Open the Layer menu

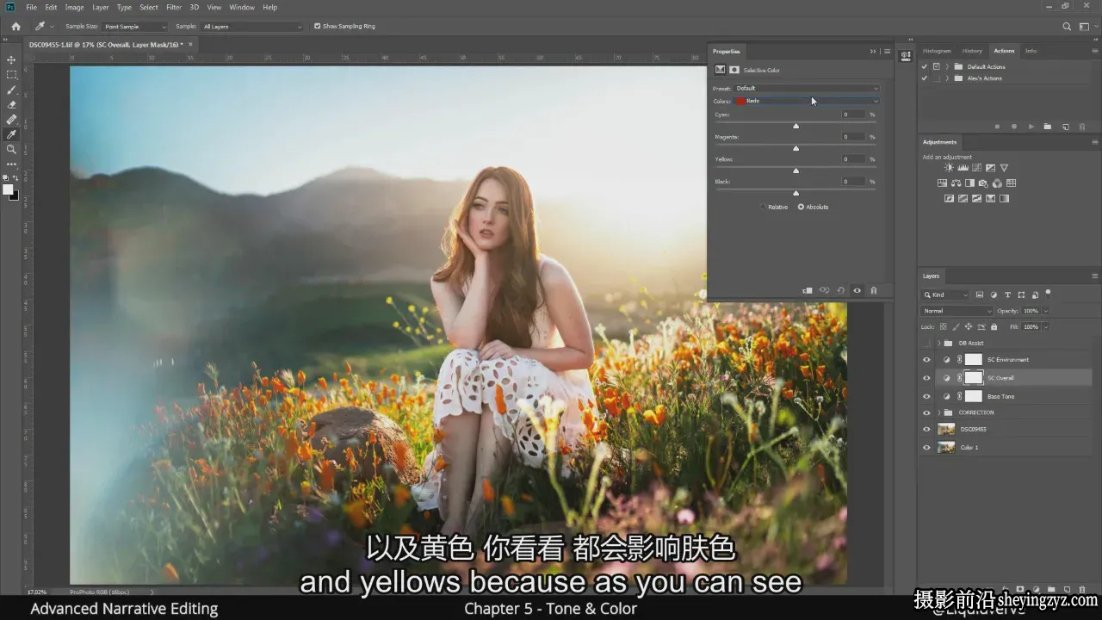click(x=101, y=7)
